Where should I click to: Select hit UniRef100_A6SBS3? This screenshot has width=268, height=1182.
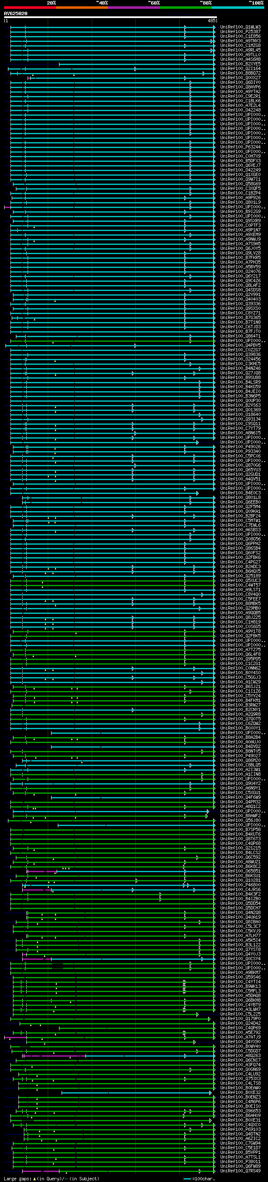[240, 530]
